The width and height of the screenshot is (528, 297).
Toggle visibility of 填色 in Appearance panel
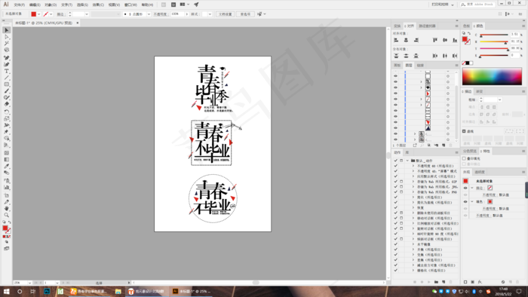465,202
